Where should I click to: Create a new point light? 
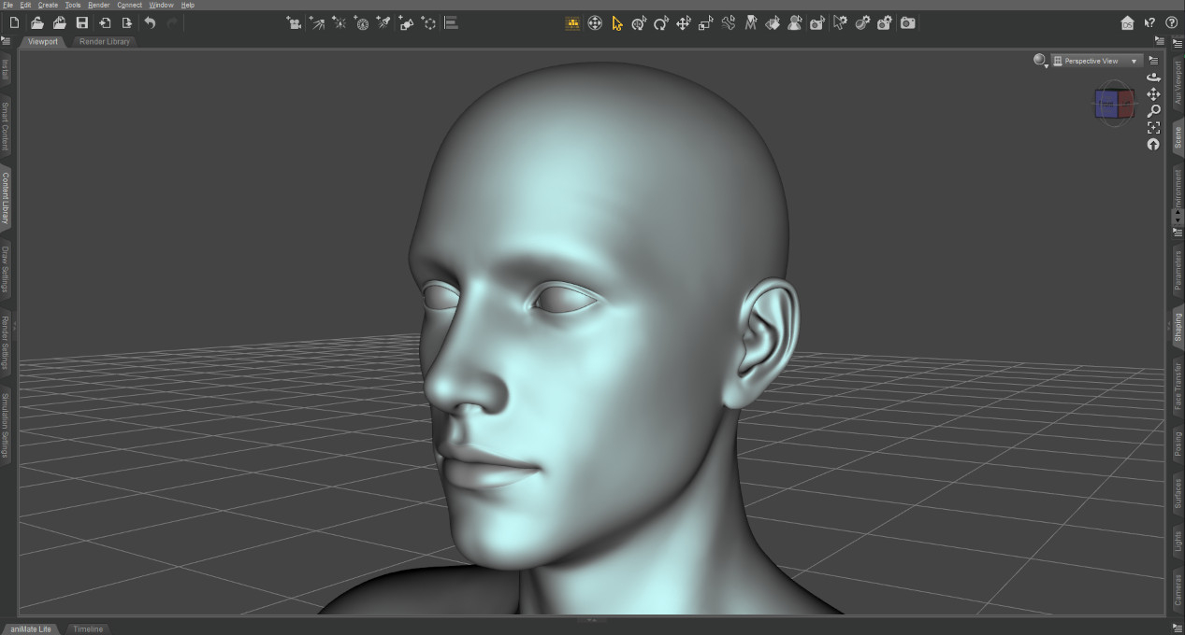tap(340, 23)
